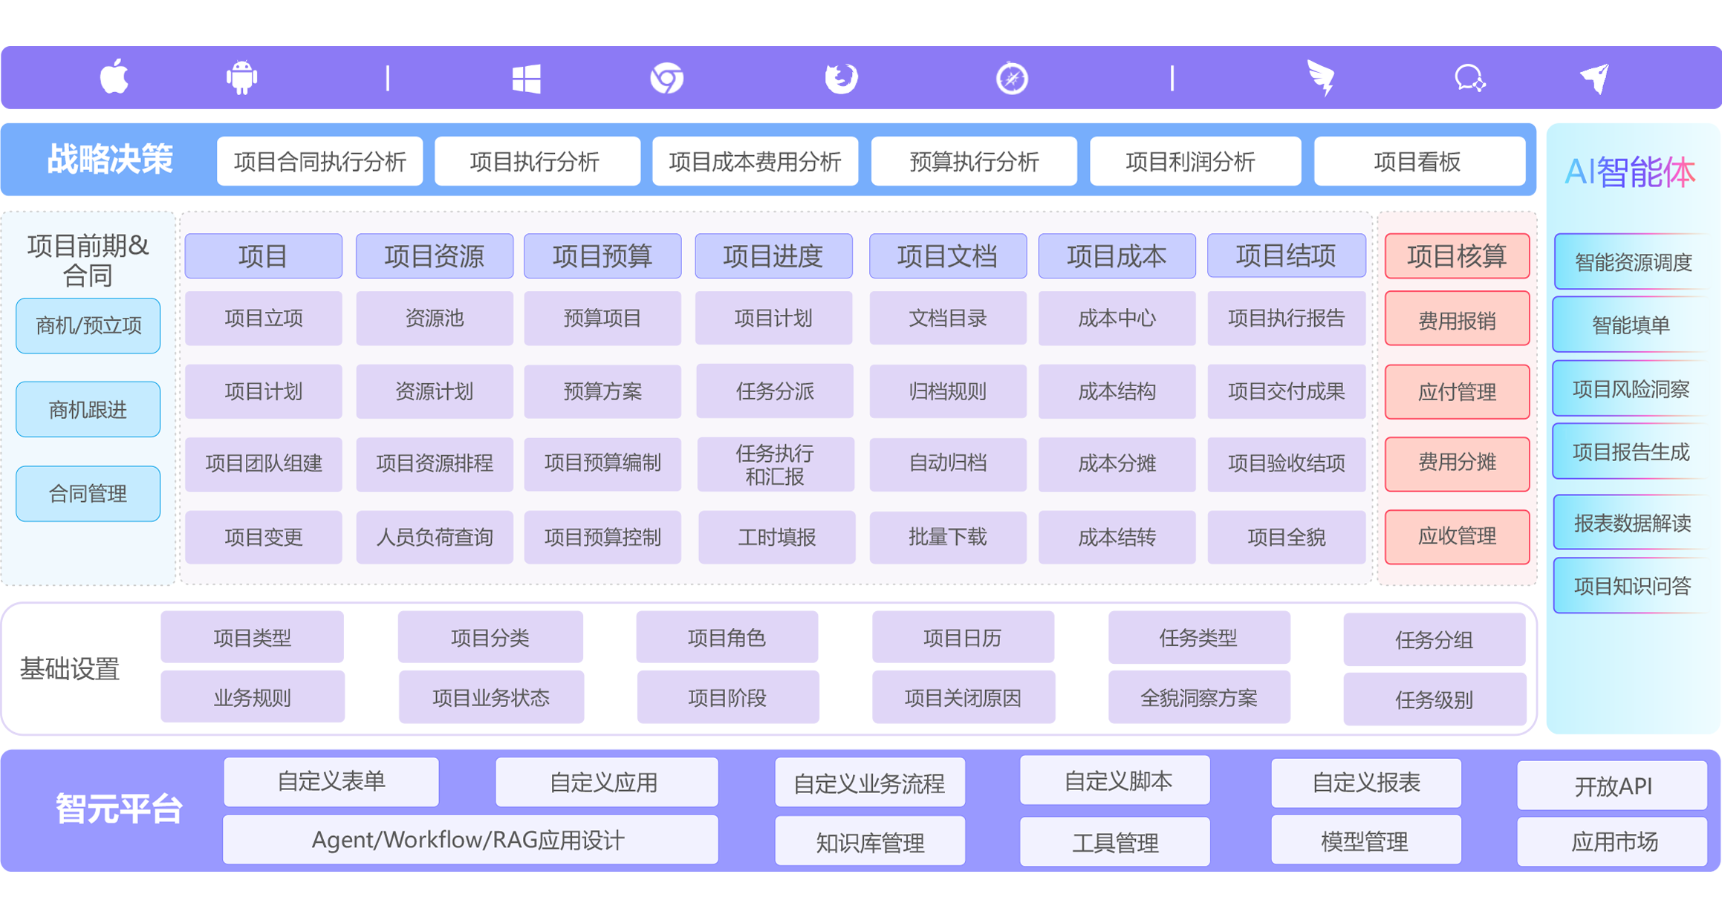Click the 项目预算 column header

coord(602,256)
